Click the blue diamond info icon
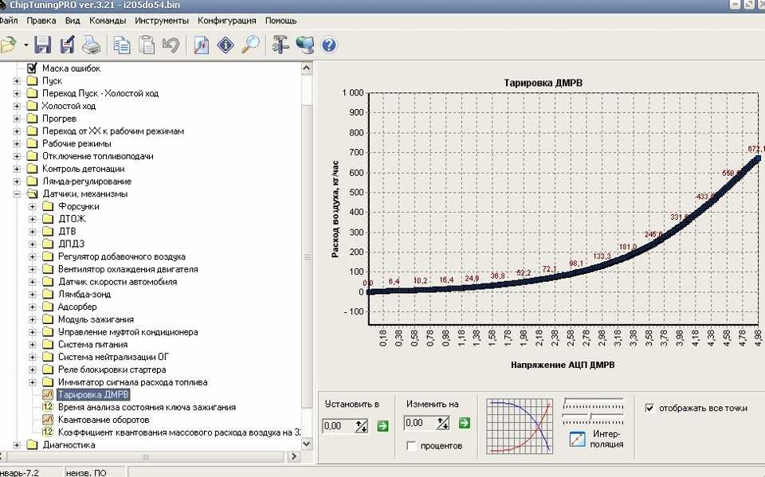The width and height of the screenshot is (765, 477). point(226,45)
